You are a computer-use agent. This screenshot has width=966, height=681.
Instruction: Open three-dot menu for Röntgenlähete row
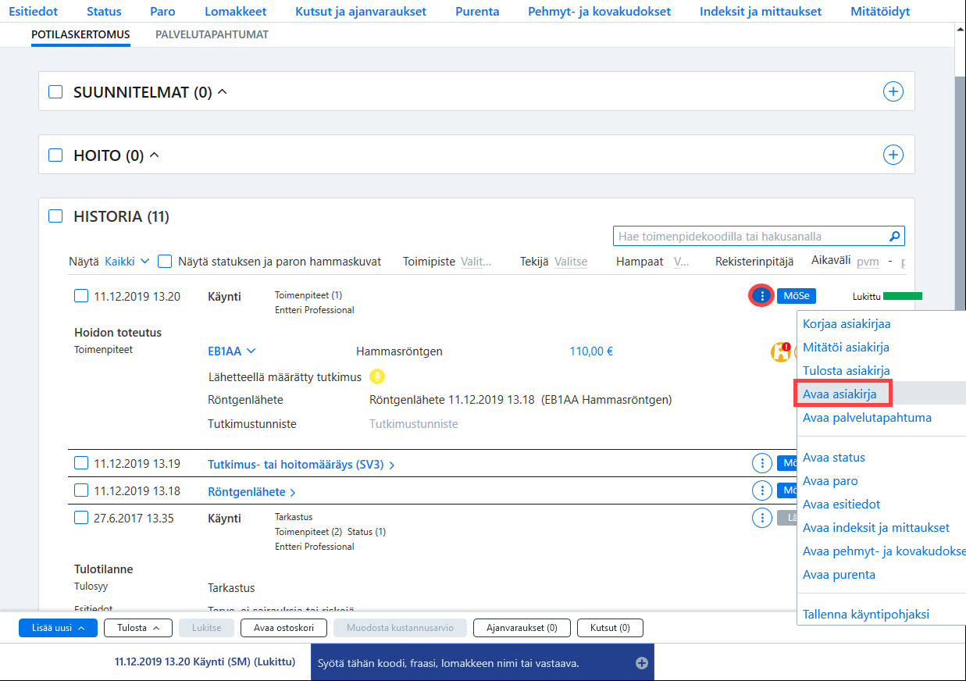[761, 490]
